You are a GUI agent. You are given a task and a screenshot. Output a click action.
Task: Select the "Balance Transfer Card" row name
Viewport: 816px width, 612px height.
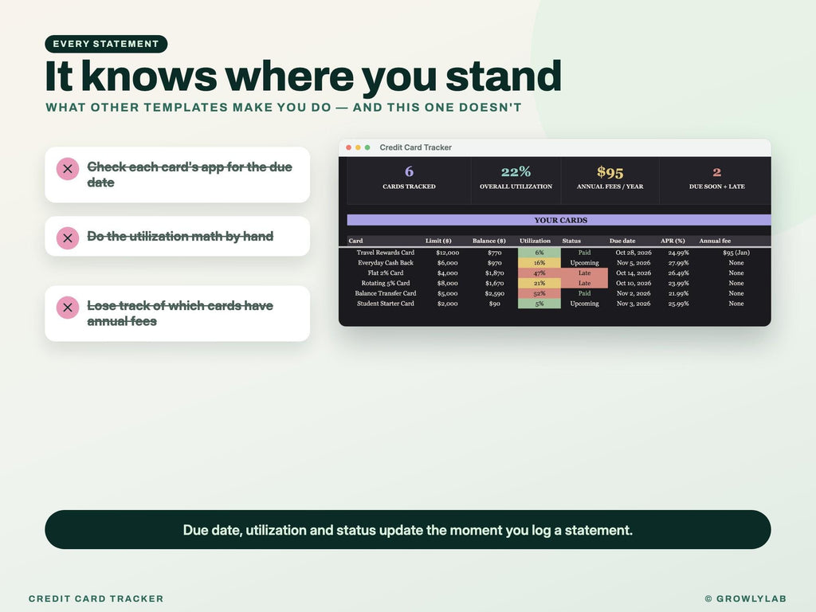[386, 293]
